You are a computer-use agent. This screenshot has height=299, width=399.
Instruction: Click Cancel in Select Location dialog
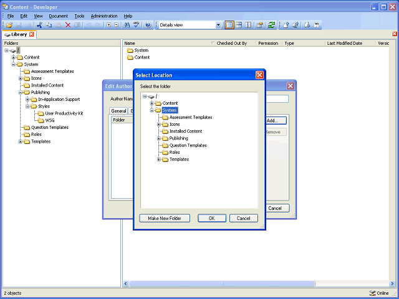click(244, 218)
